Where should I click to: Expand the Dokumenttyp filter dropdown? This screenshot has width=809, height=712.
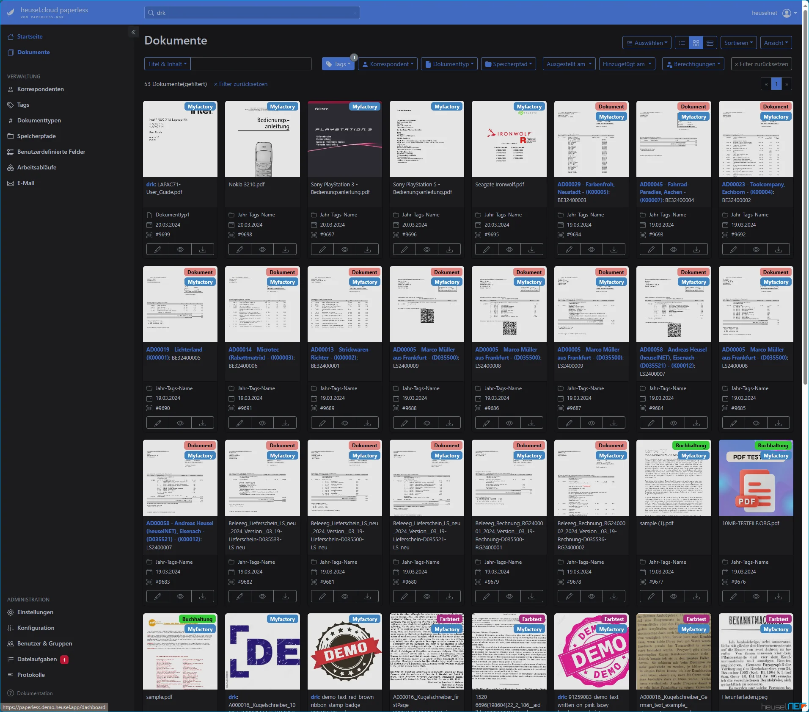pos(449,64)
